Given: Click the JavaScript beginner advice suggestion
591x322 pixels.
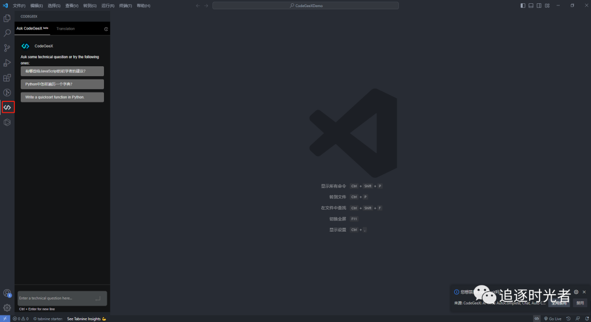Looking at the screenshot, I should click(62, 71).
